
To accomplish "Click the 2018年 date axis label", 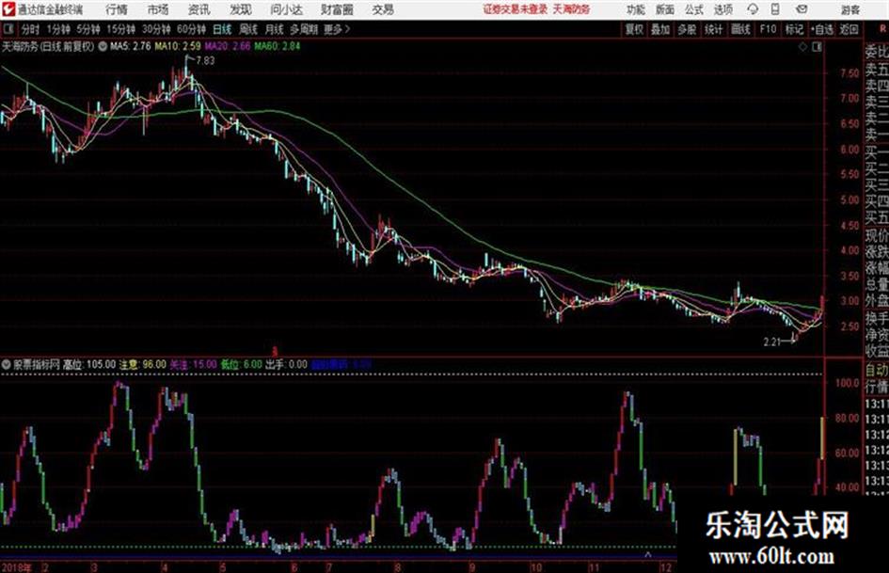I will (x=17, y=566).
